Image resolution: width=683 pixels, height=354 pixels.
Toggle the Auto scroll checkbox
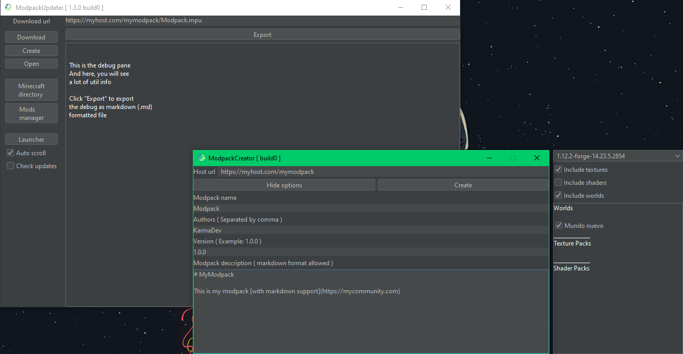click(x=10, y=153)
